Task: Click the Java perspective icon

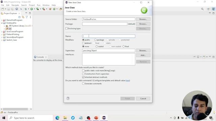Action: coord(213,9)
